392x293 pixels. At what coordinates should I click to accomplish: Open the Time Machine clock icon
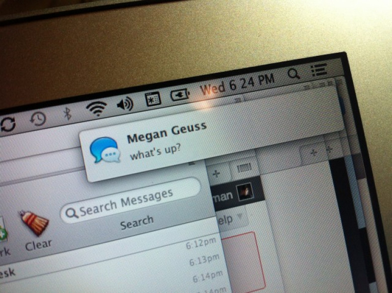(x=38, y=119)
